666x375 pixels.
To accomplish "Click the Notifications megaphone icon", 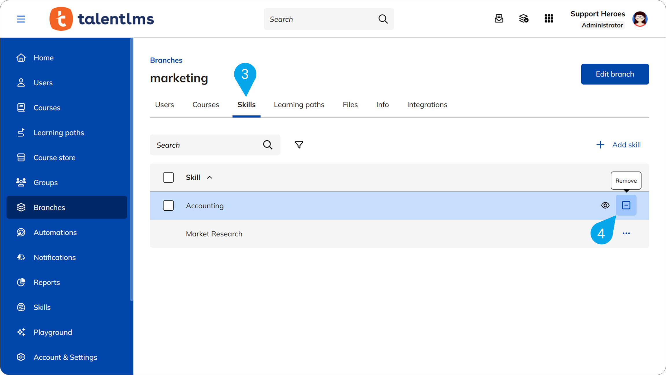I will point(21,257).
